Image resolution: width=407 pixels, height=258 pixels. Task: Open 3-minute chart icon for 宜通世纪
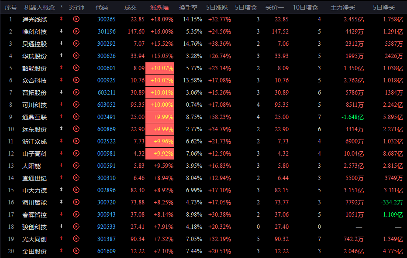click(x=76, y=178)
